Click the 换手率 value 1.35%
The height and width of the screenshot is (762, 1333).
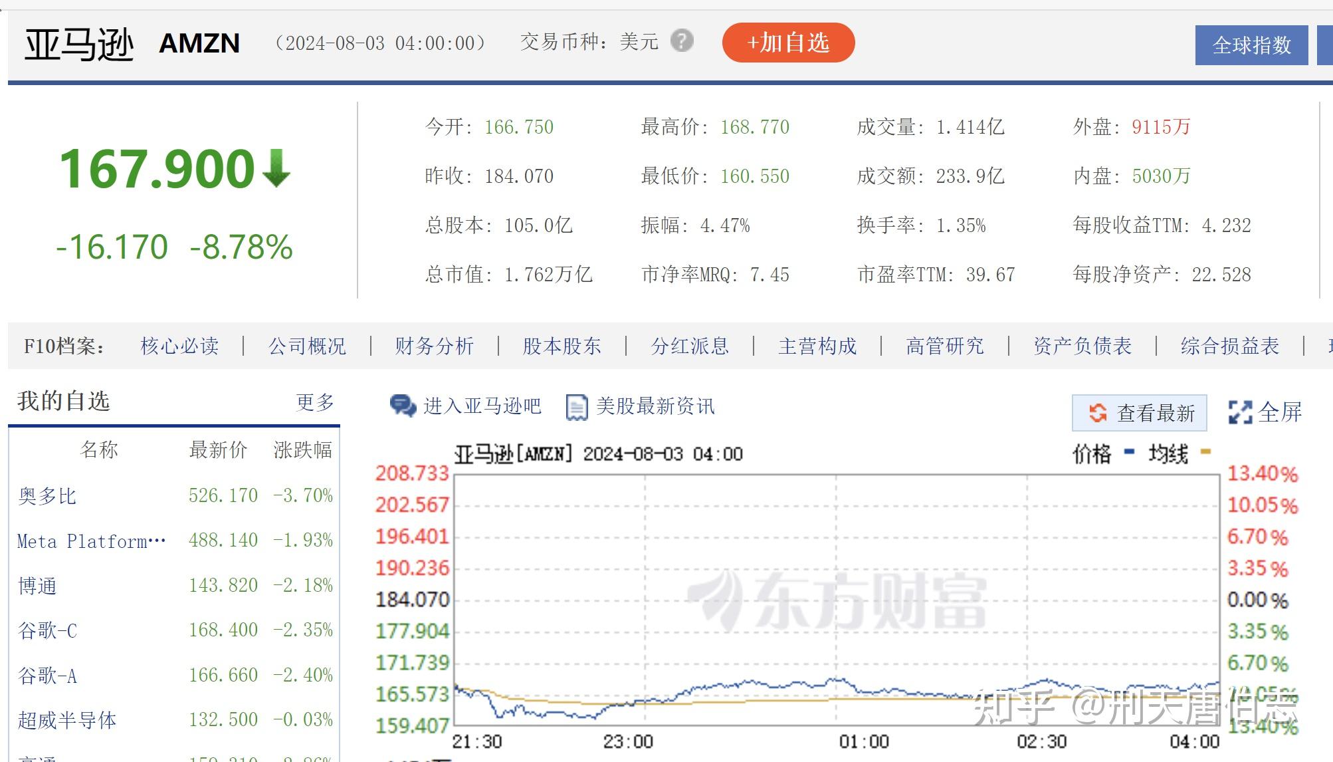pos(961,225)
